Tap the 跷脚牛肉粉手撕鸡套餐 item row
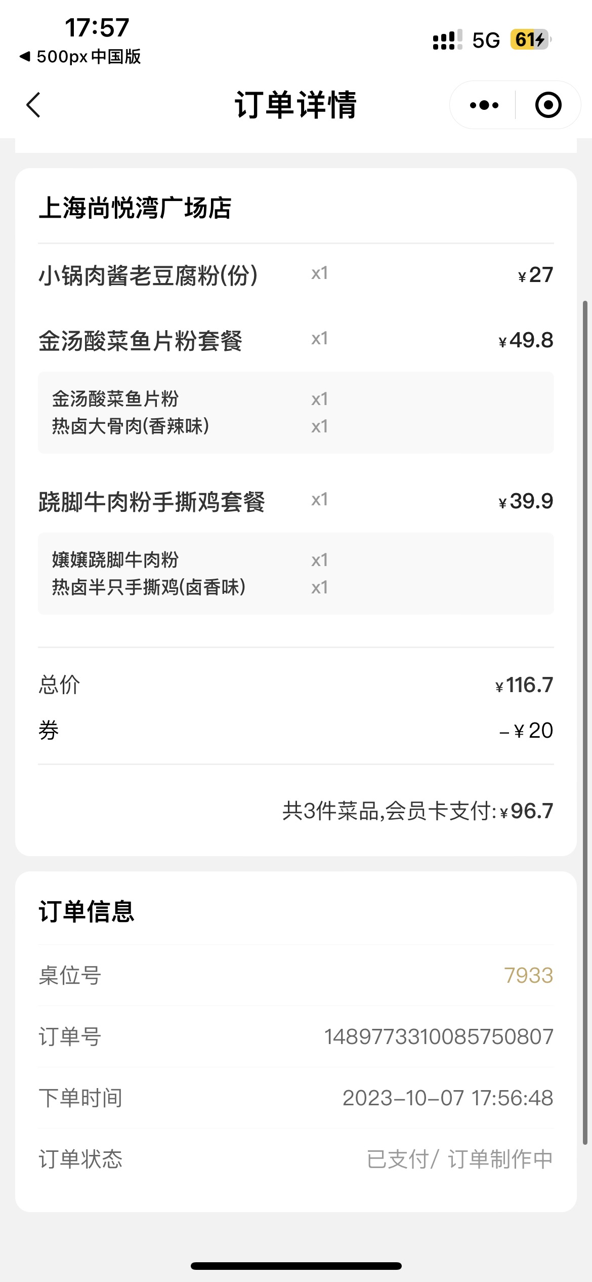The width and height of the screenshot is (592, 1282). click(x=296, y=501)
